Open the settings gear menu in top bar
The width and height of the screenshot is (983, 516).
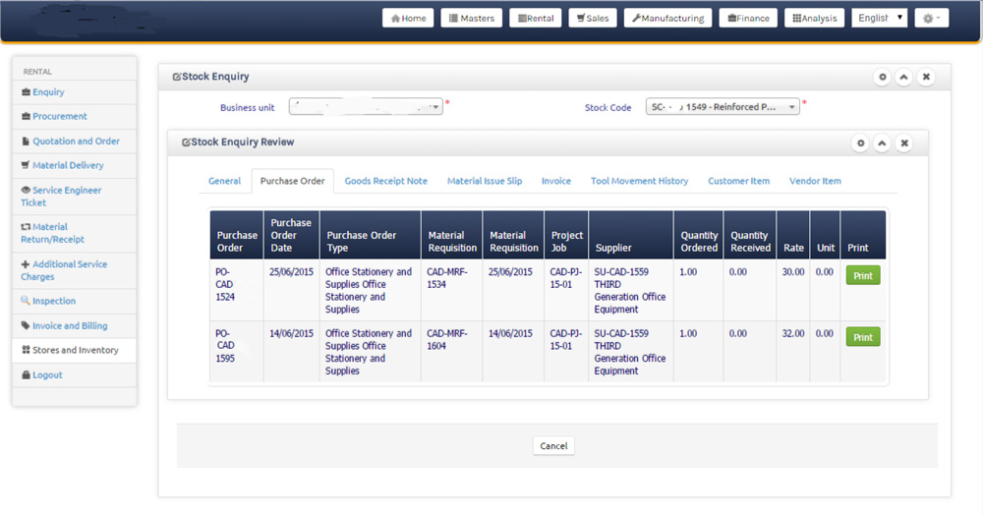(x=931, y=18)
